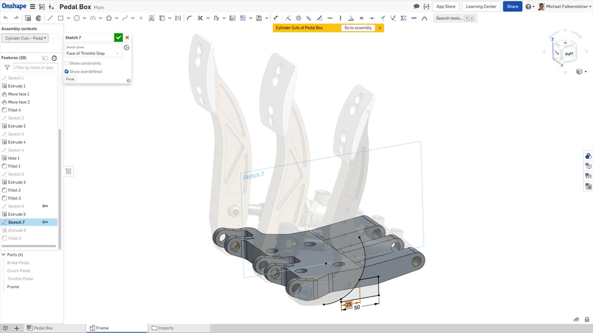
Task: Open the comments speech bubble
Action: (x=416, y=6)
